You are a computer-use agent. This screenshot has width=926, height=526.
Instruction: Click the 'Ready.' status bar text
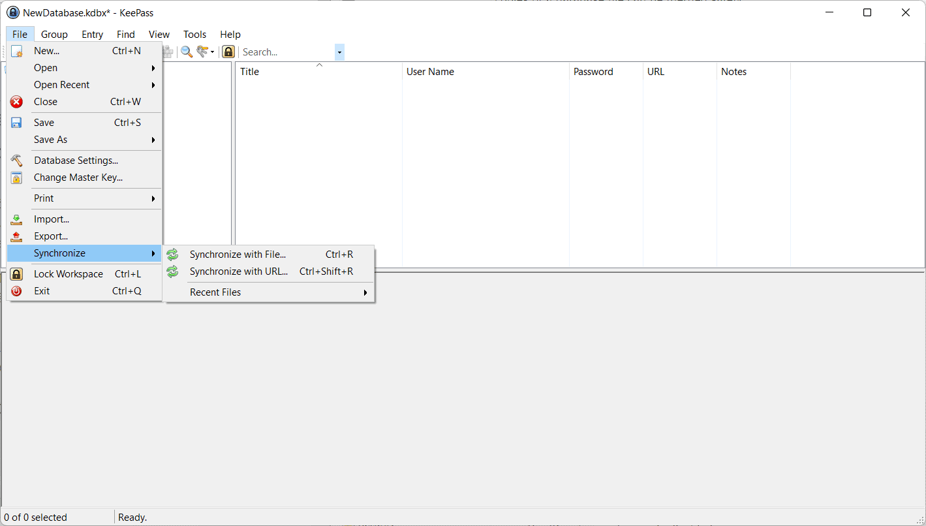click(x=132, y=518)
